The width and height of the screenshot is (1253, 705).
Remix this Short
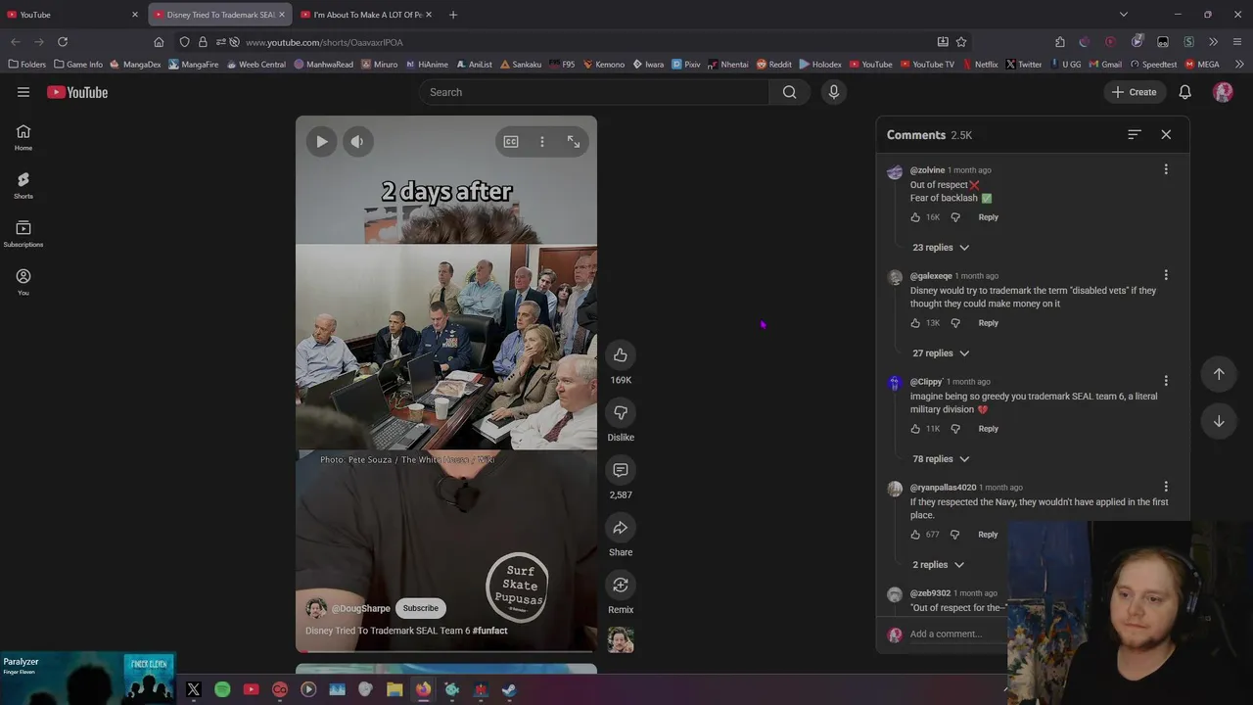tap(621, 585)
